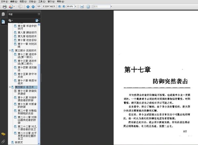198x145 pixels.
Task: Zoom out with the minus button
Action: click(59, 7)
